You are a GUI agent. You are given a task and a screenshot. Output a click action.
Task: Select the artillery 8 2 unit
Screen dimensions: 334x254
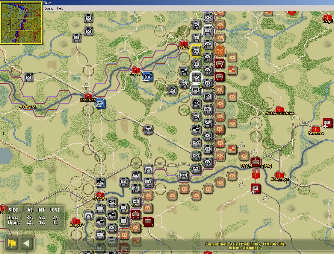[100, 235]
